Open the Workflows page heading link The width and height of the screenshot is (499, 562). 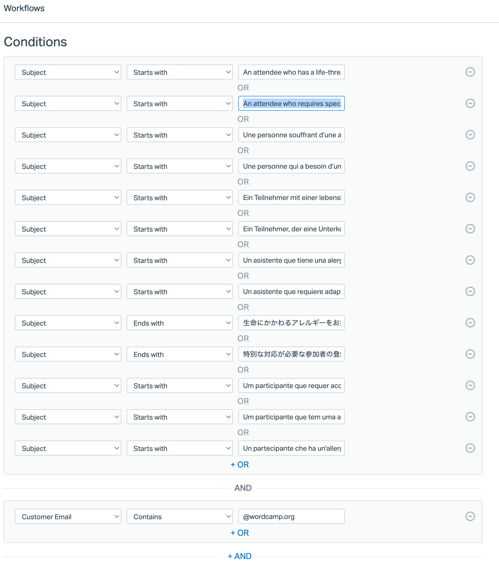point(24,8)
